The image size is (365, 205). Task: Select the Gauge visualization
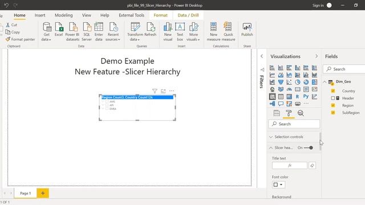pyautogui.click(x=289, y=89)
